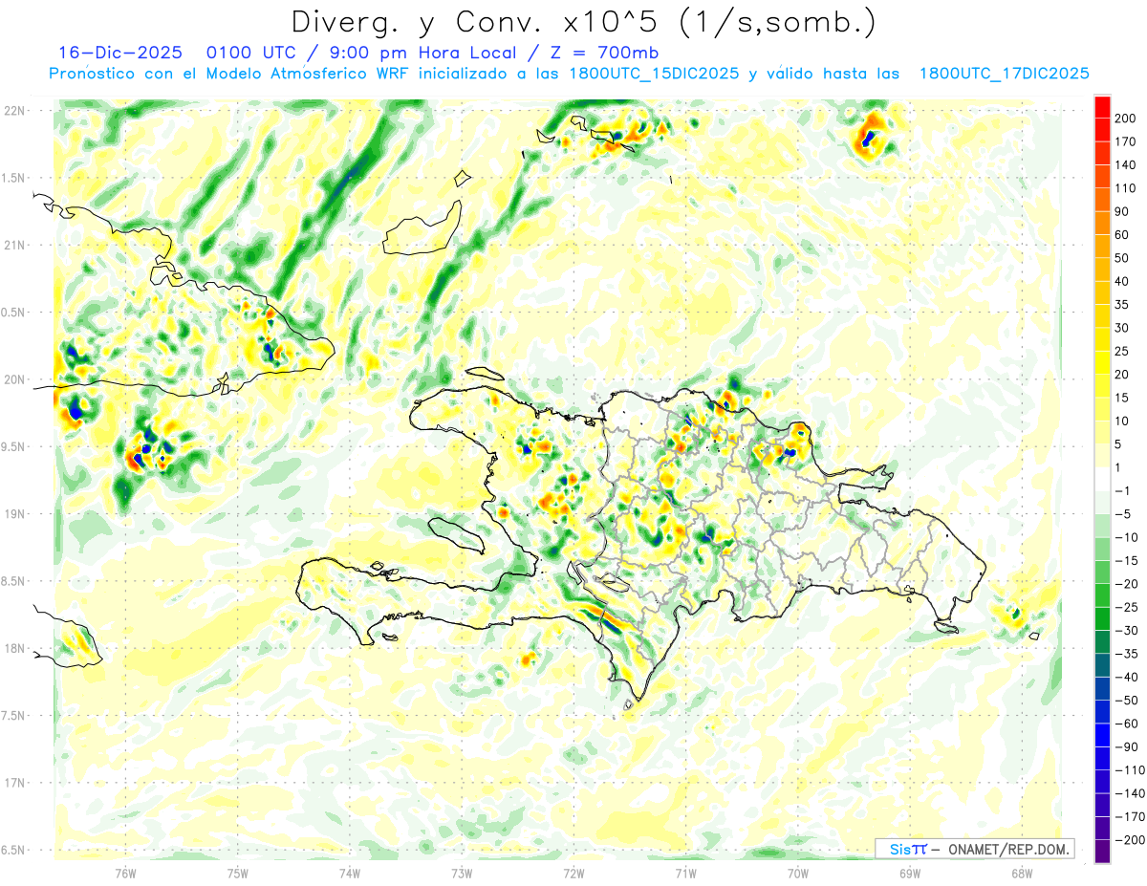The image size is (1147, 886).
Task: Click the "18N" latitude label
Action: 14,648
